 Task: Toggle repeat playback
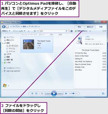tap(36, 93)
